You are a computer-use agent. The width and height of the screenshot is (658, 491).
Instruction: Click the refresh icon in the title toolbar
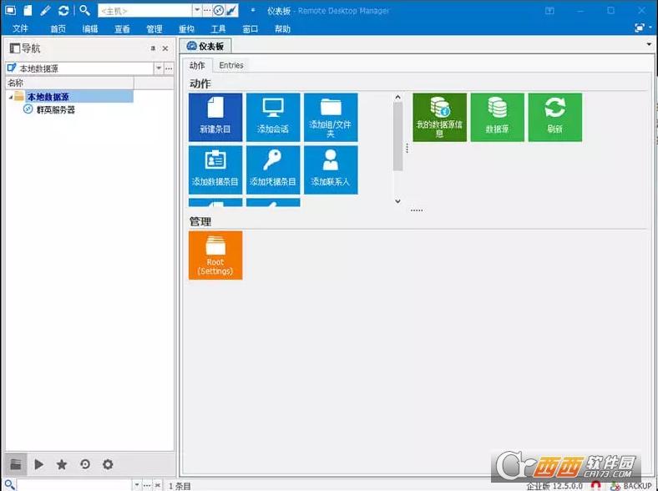63,10
